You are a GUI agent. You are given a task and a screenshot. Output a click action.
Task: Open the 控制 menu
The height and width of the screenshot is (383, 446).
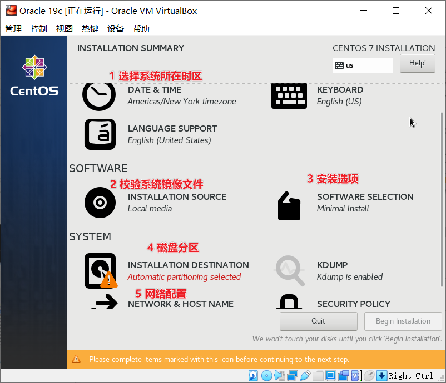(39, 28)
